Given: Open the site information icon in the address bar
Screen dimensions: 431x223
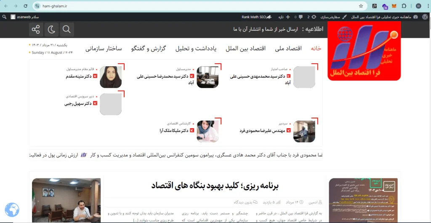Looking at the screenshot, I should 37,6.
